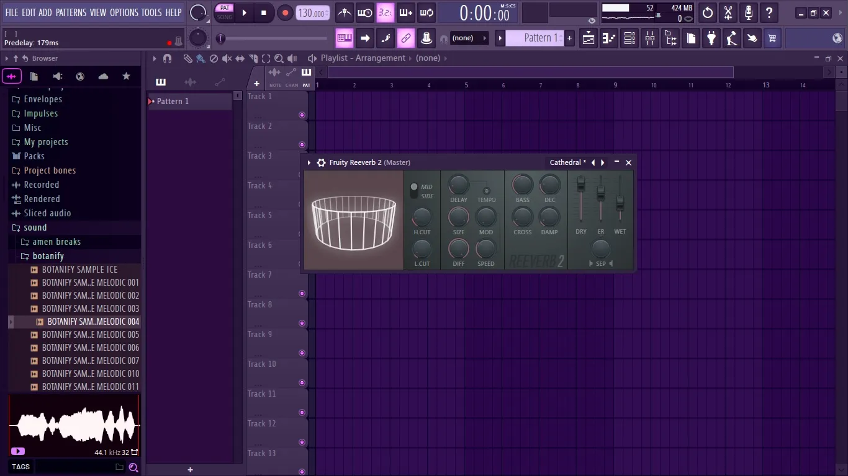Open the Playlist view icon
848x476 pixels.
point(589,38)
